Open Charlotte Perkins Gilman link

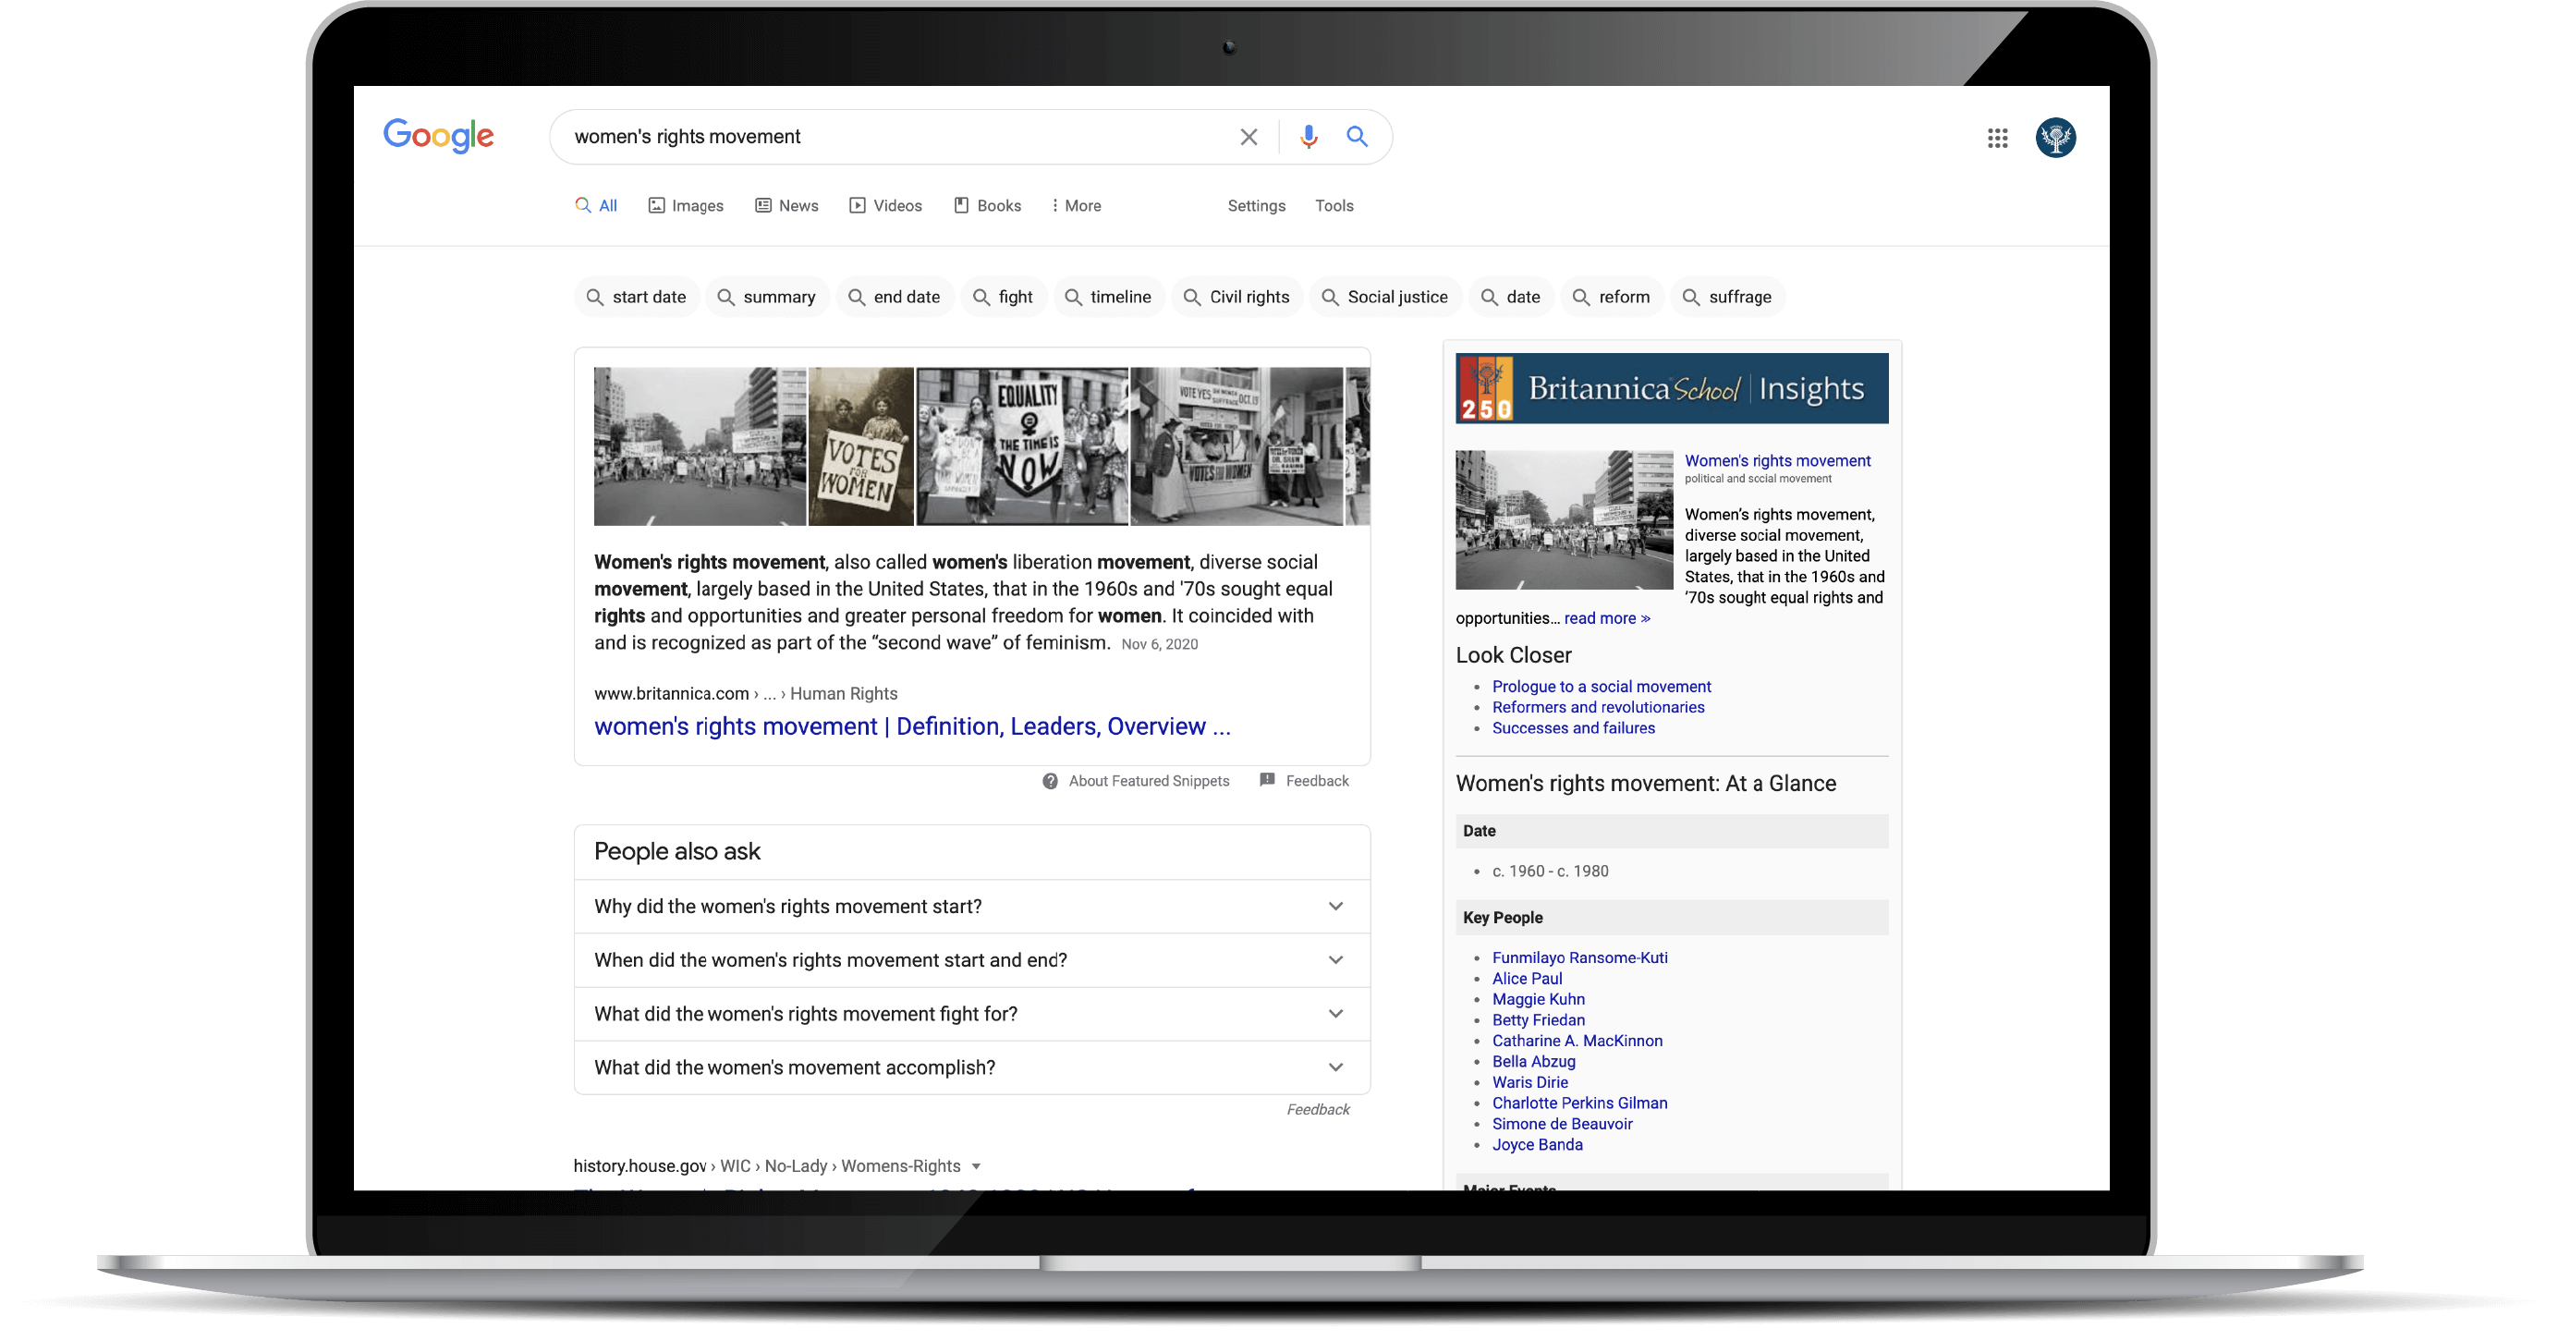click(1579, 1103)
